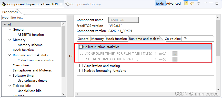
Task: Click the tree scrollbar down arrow
Action: (63, 94)
